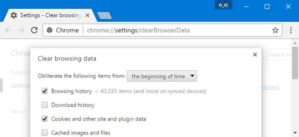Click the address bar URL field
This screenshot has height=137, width=299.
(x=162, y=30)
